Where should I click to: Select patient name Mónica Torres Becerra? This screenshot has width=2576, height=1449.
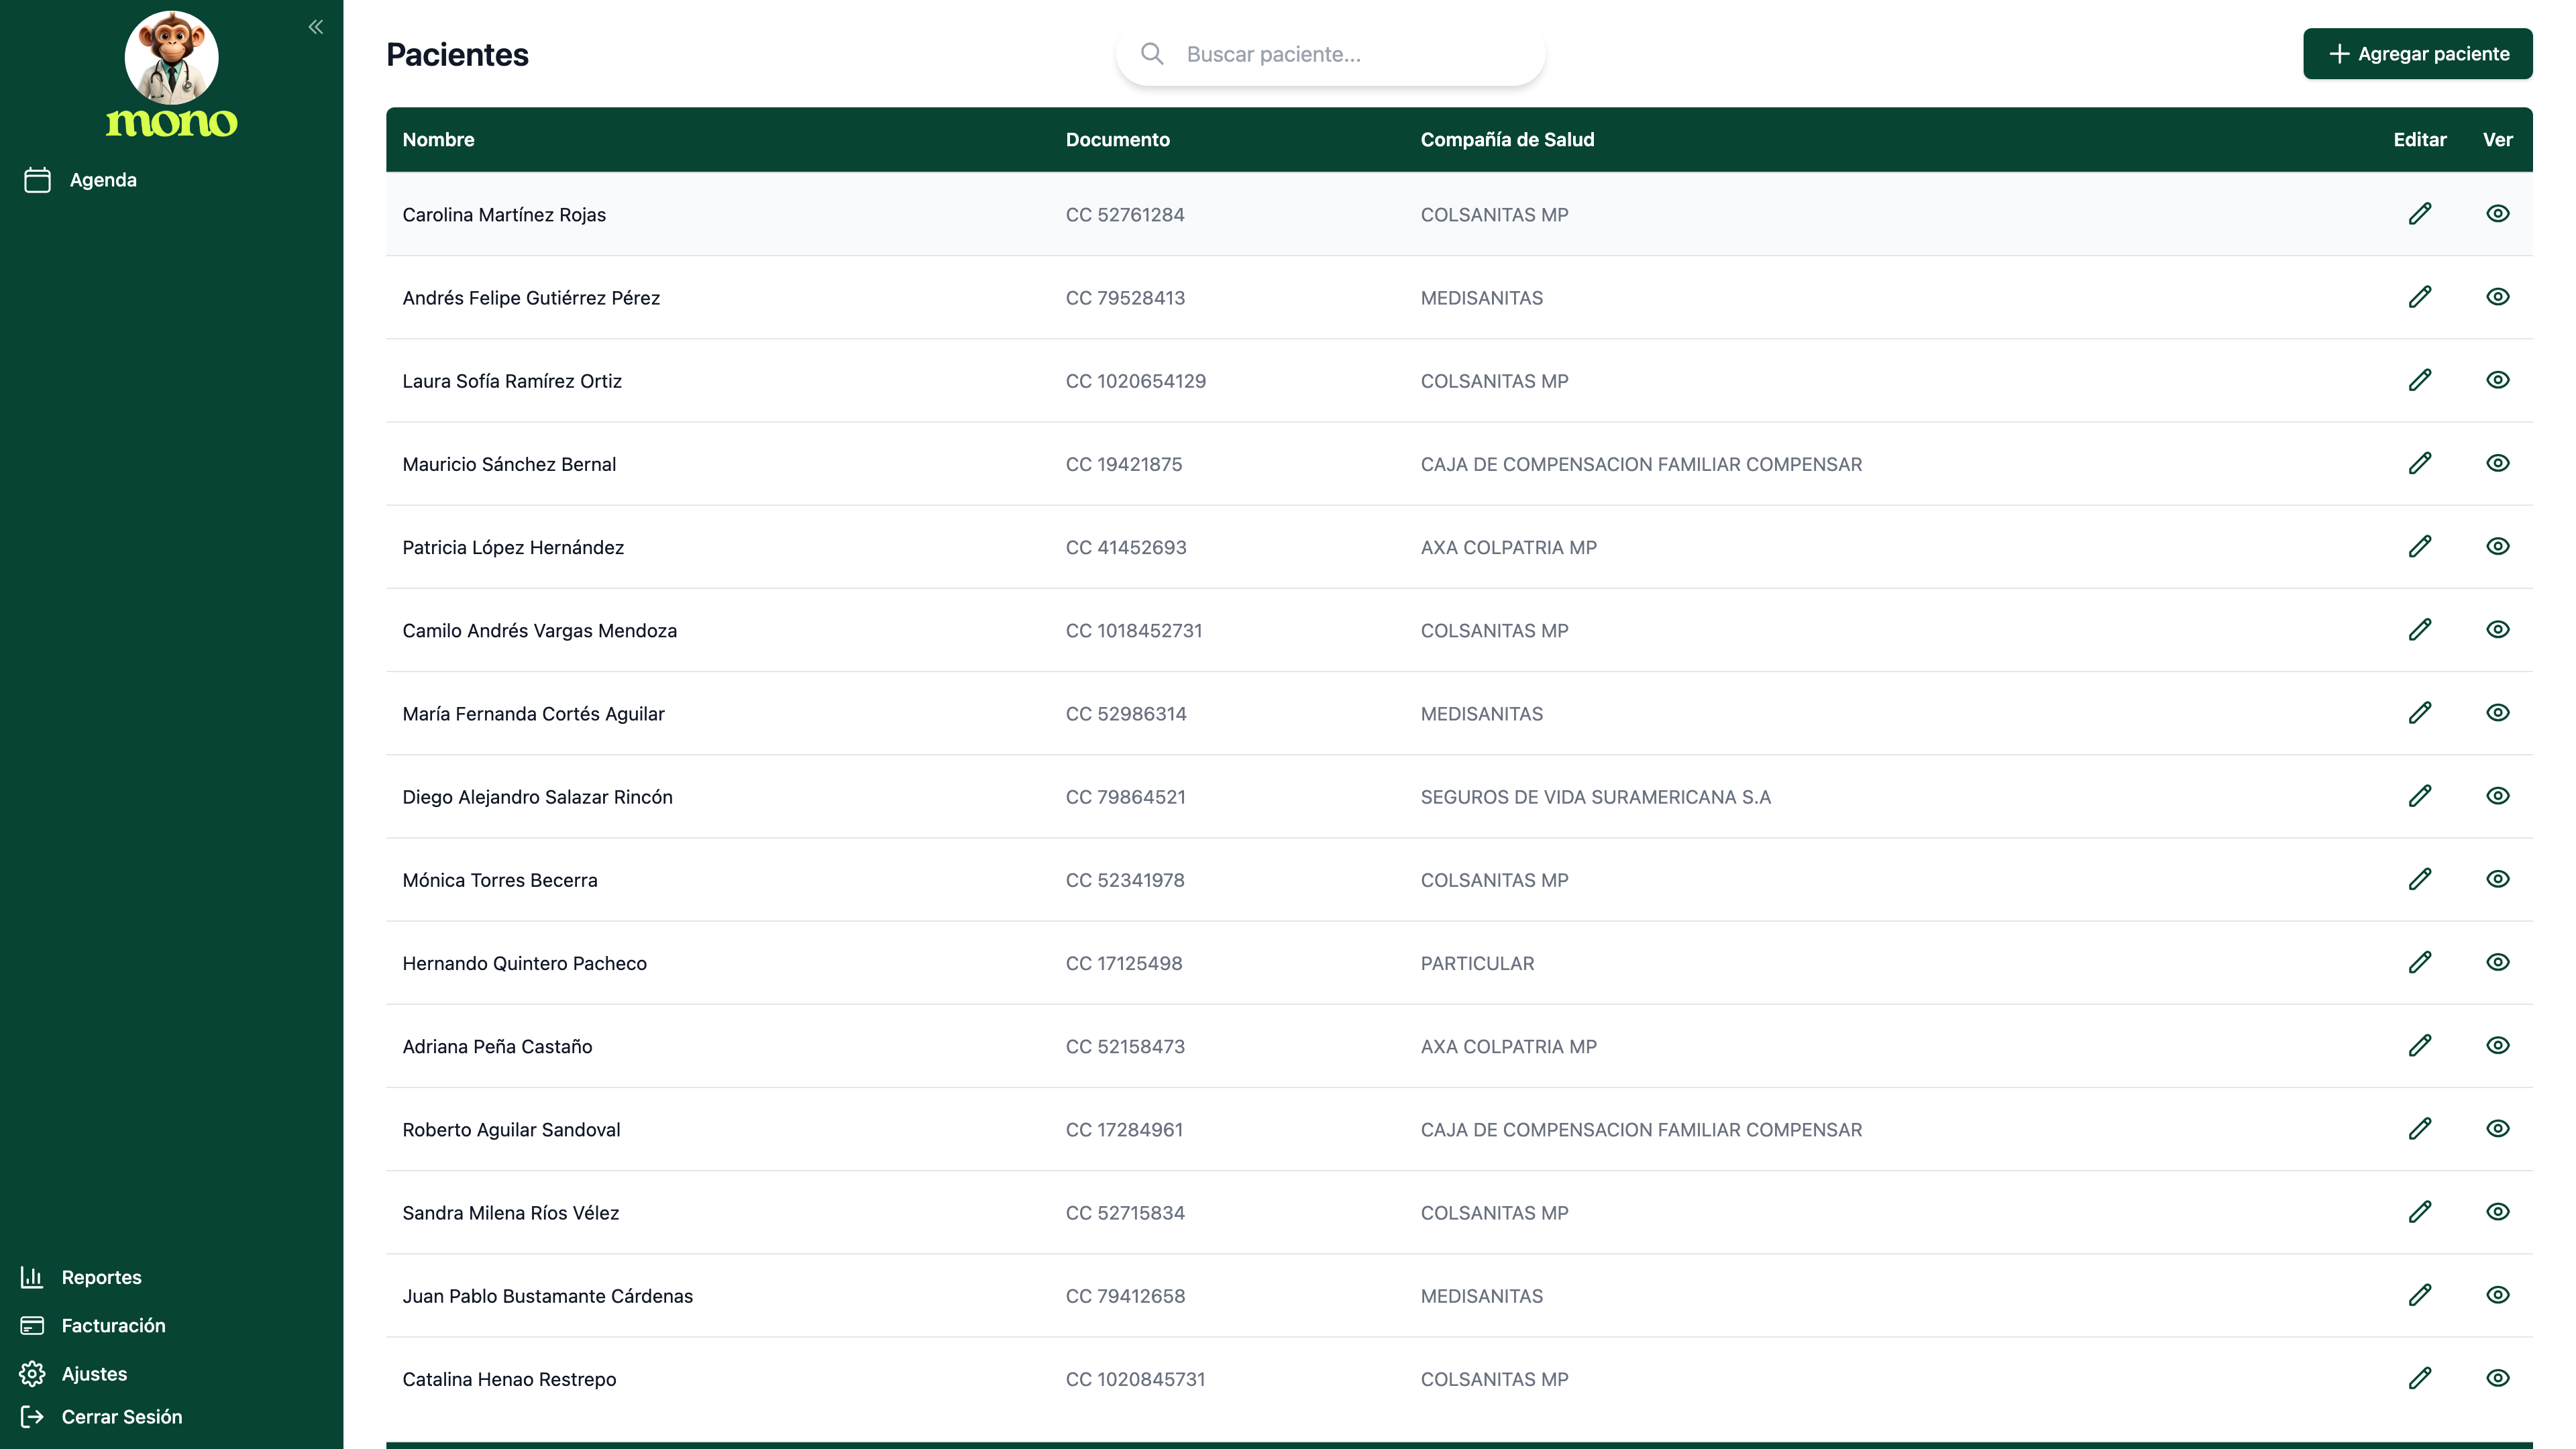[500, 880]
